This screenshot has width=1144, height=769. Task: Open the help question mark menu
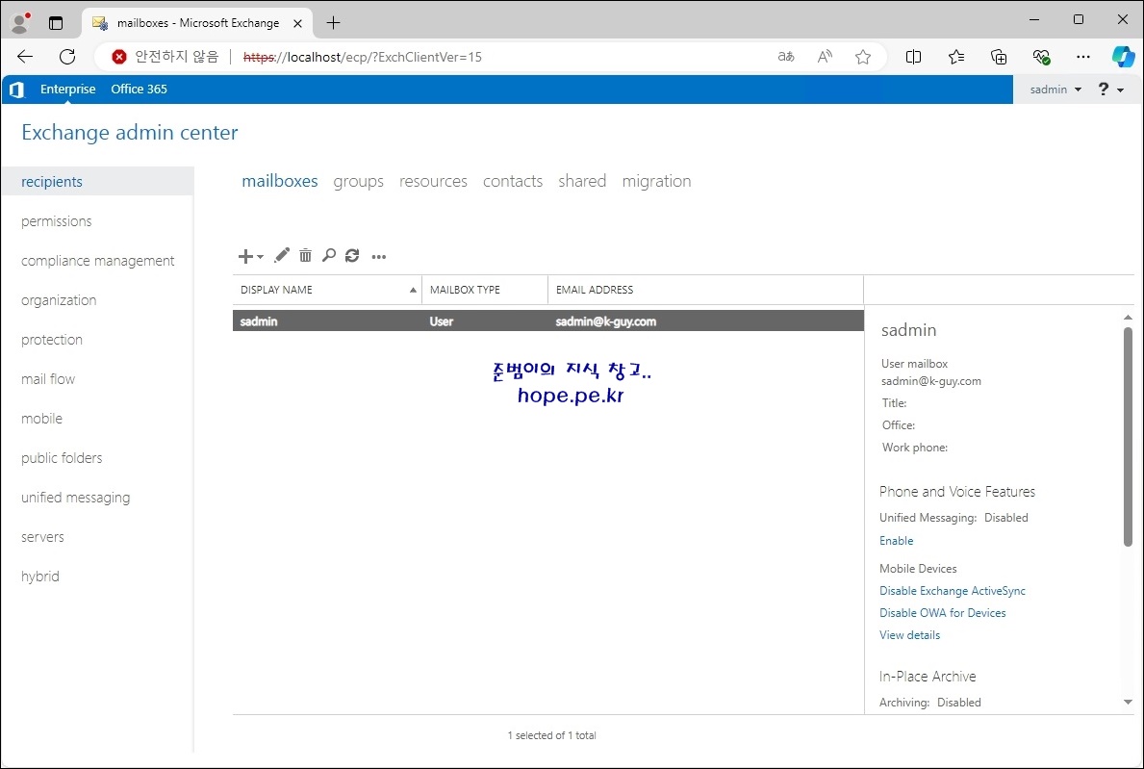(x=1110, y=89)
